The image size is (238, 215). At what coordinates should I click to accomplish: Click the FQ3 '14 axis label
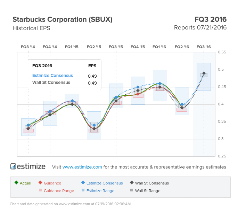click(28, 47)
